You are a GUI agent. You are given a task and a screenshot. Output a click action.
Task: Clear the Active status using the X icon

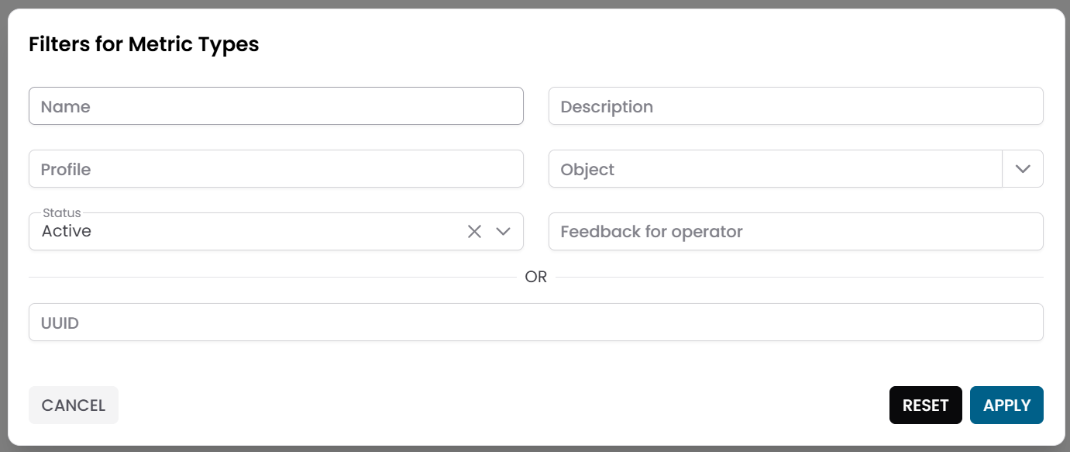click(x=474, y=231)
